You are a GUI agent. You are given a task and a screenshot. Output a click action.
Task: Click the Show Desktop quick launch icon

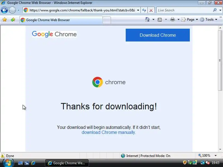20,163
